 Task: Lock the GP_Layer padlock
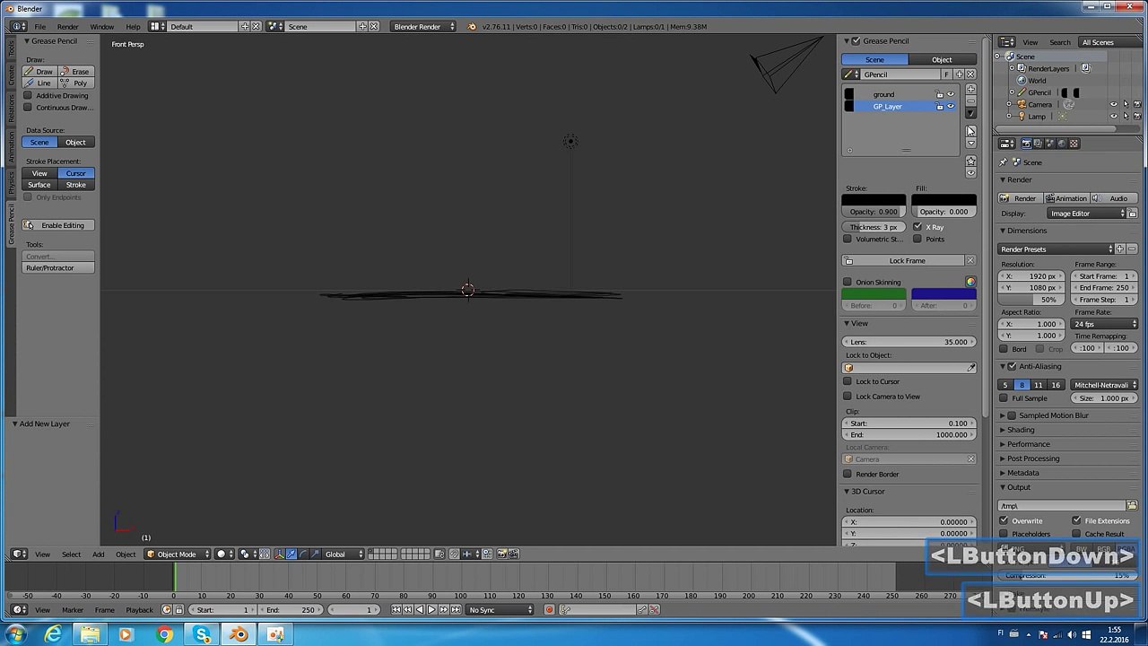pyautogui.click(x=940, y=106)
